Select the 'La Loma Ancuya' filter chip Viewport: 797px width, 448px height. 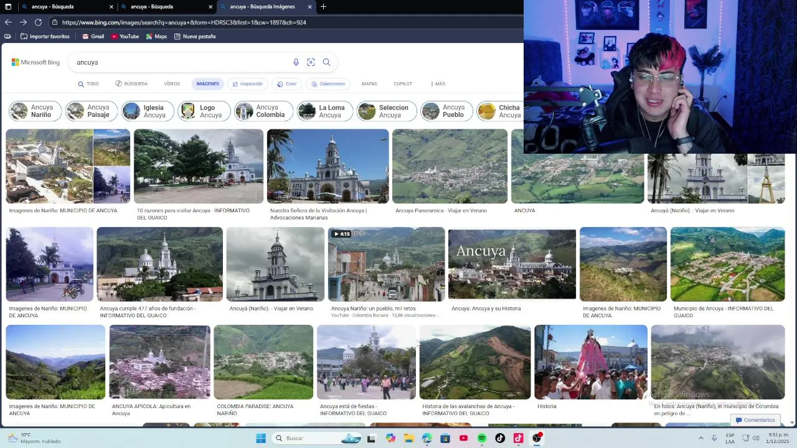pos(325,111)
